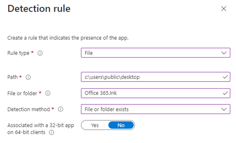Click the 'Rule type' label text

coord(19,53)
